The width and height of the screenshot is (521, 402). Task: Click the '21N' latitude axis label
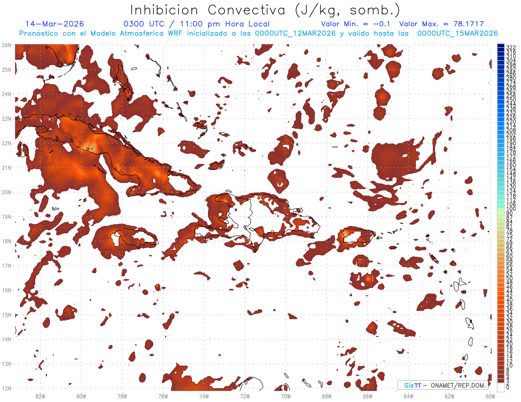(6, 167)
